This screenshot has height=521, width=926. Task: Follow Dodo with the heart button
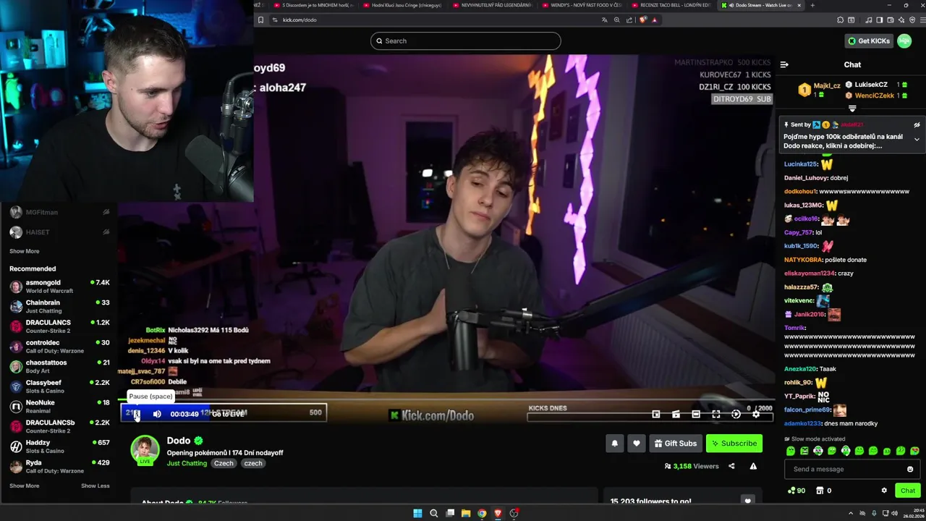point(637,444)
